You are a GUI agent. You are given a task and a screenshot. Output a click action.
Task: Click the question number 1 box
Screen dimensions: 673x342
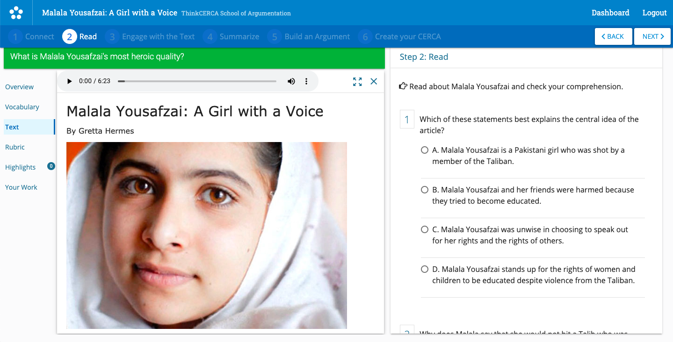(x=407, y=120)
